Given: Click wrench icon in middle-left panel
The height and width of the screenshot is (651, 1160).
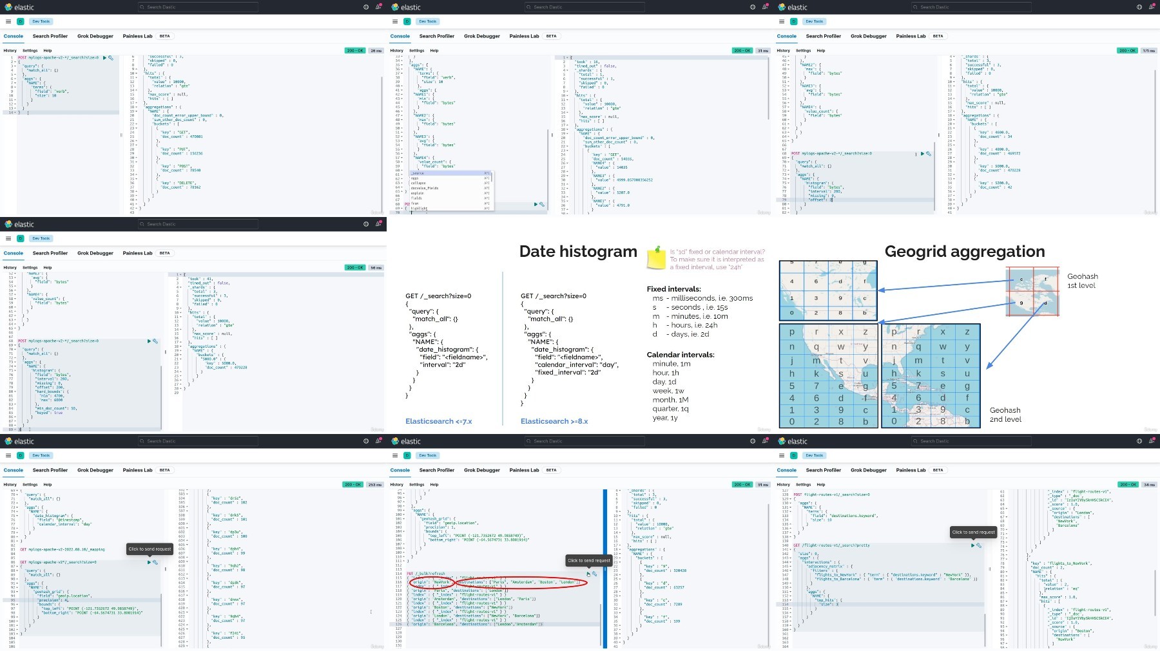Looking at the screenshot, I should click(155, 341).
